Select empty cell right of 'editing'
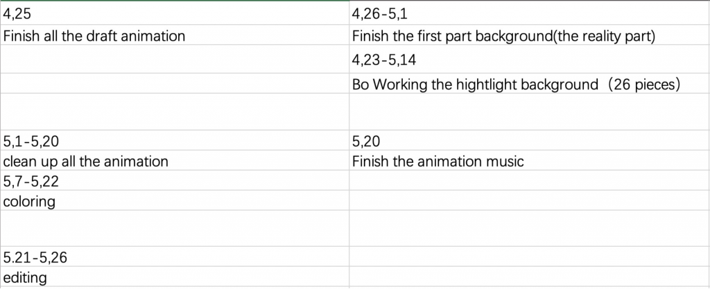This screenshot has width=710, height=289. [530, 277]
